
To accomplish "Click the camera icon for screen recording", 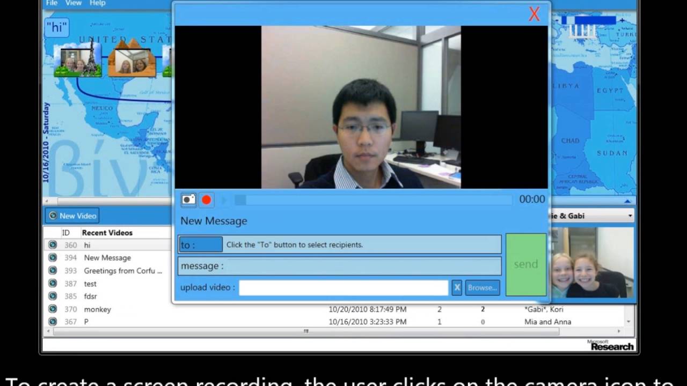I will point(188,200).
